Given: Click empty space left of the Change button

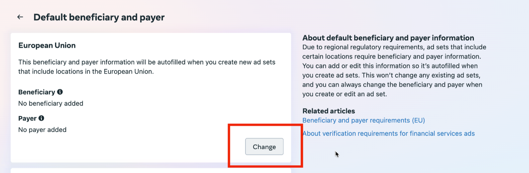Looking at the screenshot, I should (x=152, y=147).
